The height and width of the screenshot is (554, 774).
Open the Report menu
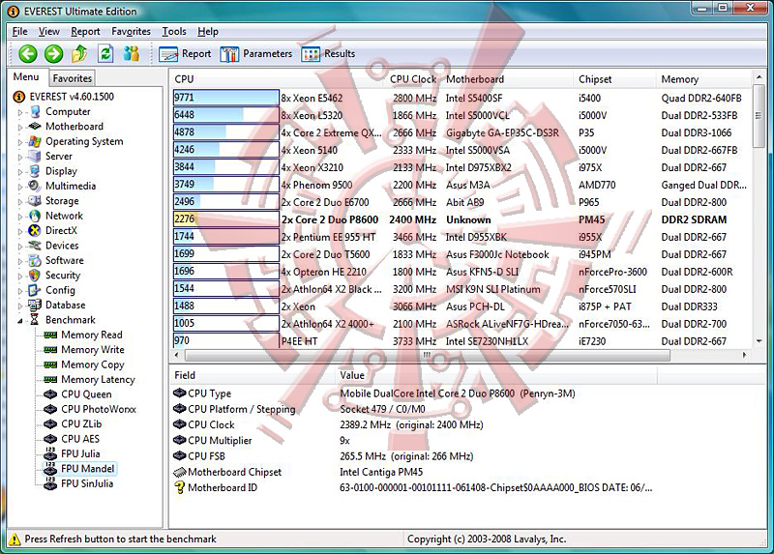[85, 32]
